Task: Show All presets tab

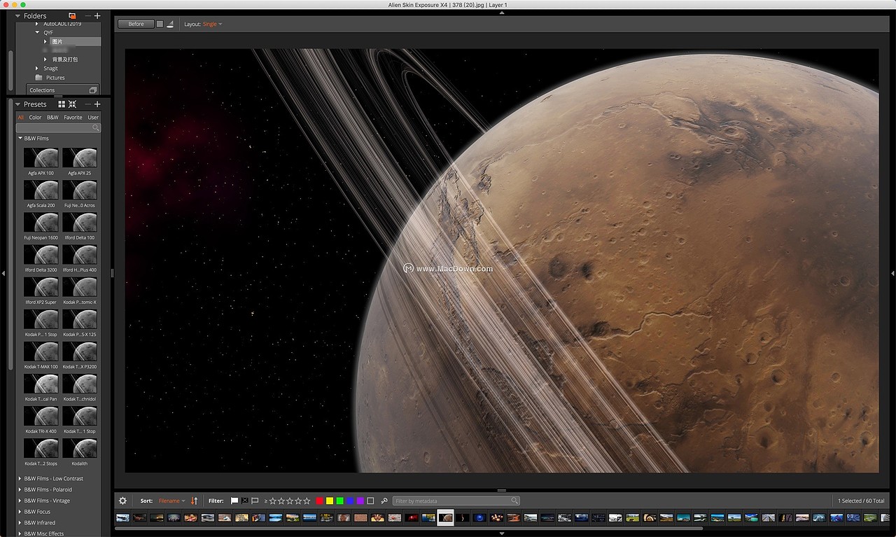Action: click(21, 118)
